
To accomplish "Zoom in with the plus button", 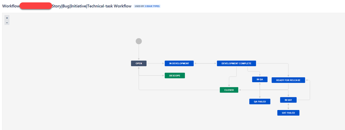I will 7,18.
